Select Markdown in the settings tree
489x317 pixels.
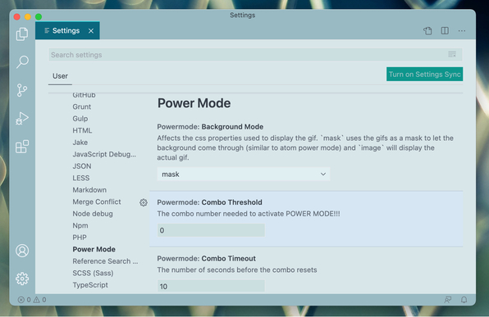pos(89,190)
